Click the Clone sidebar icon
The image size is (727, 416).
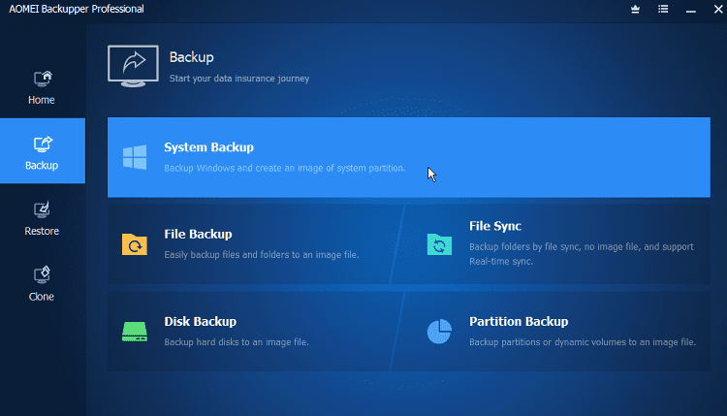click(42, 275)
